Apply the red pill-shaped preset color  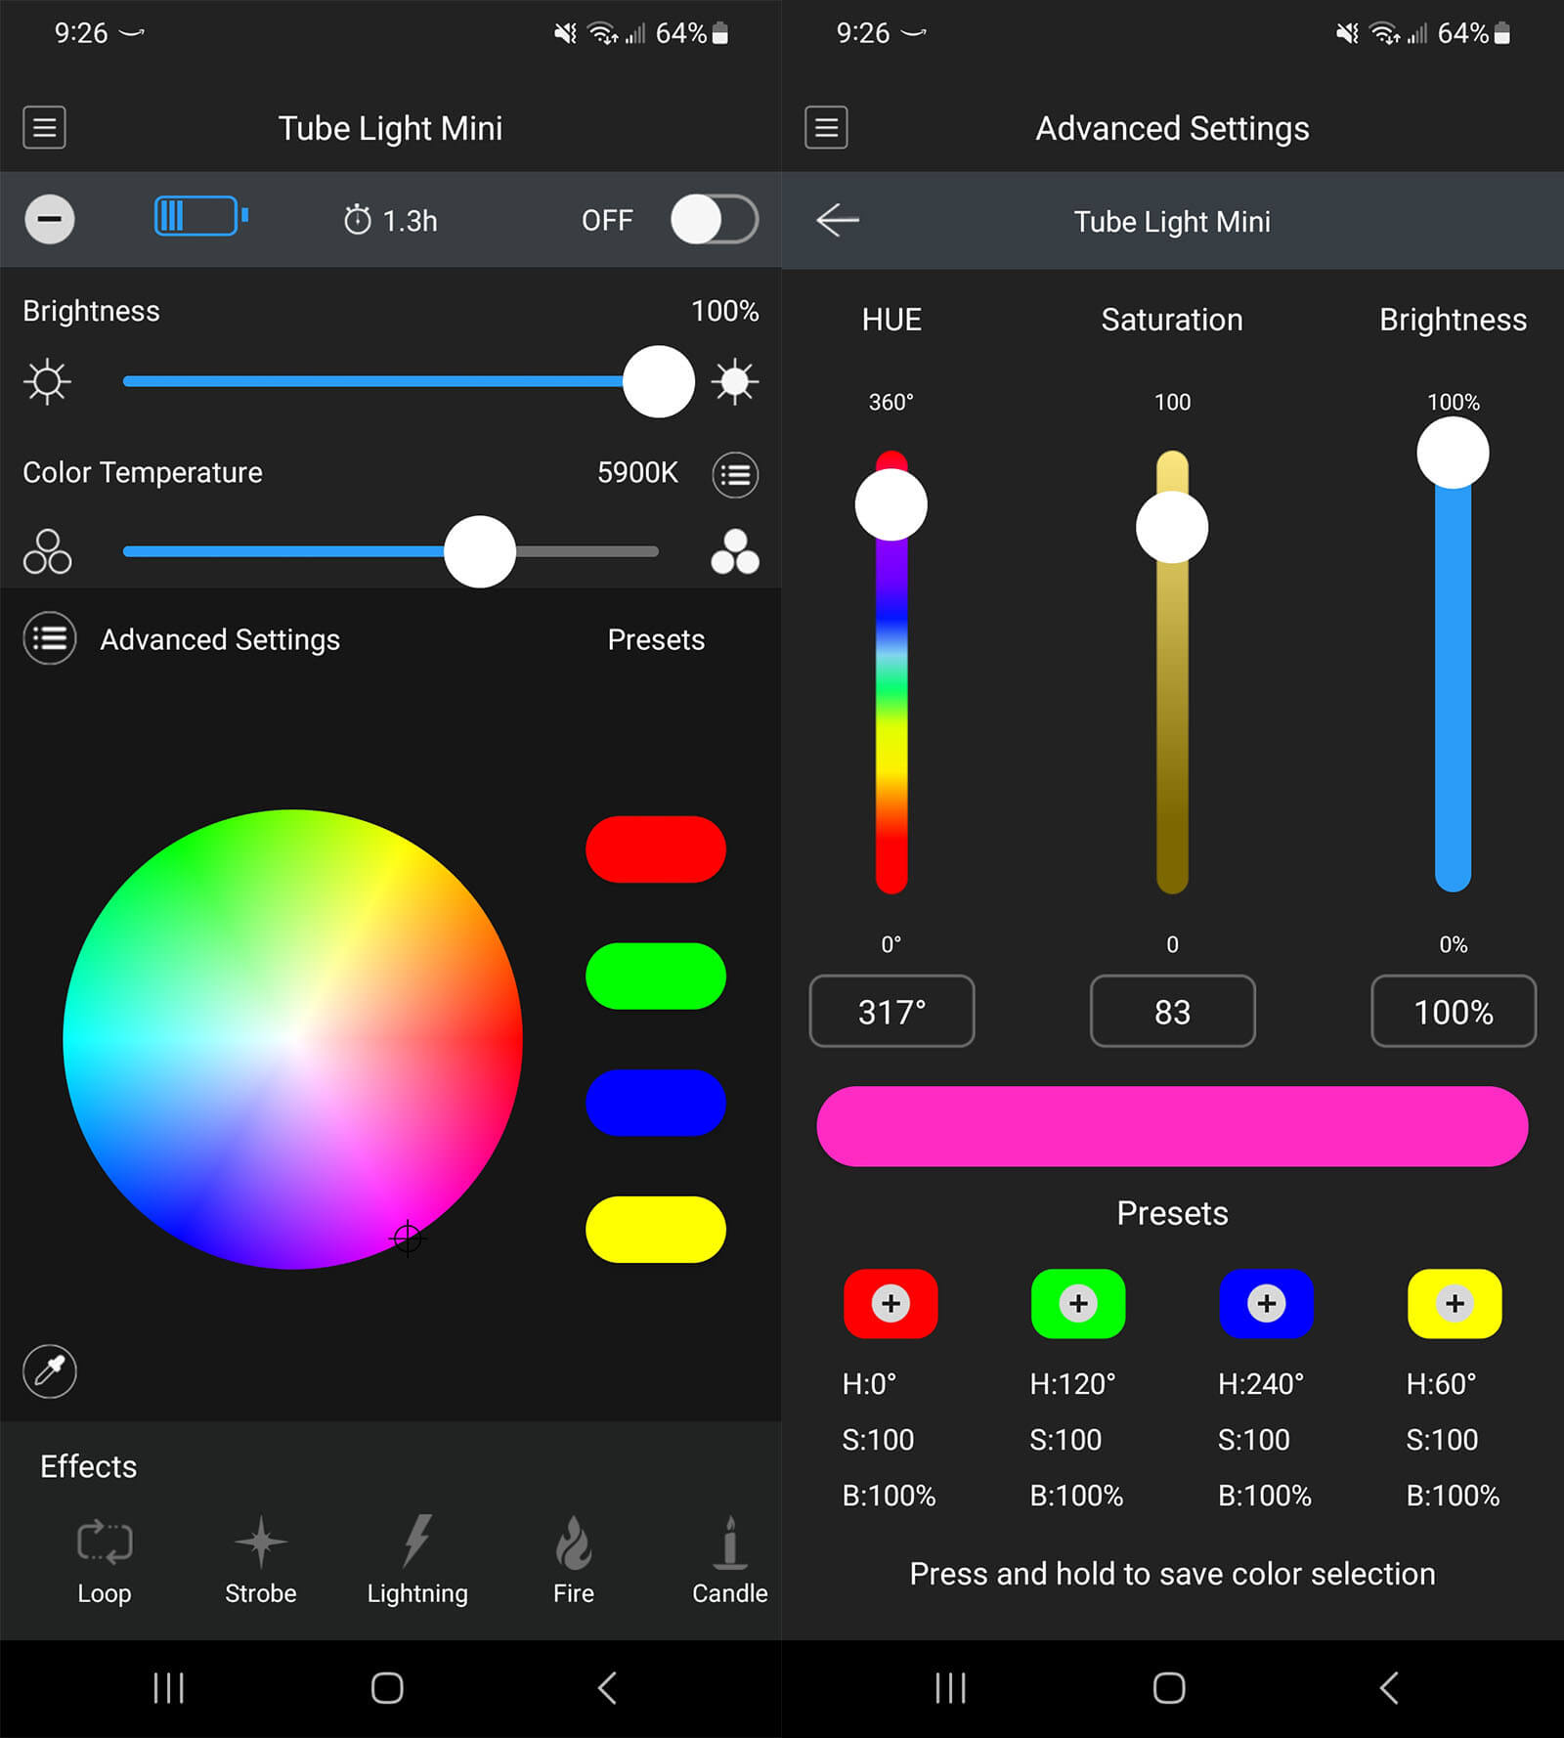[x=656, y=849]
